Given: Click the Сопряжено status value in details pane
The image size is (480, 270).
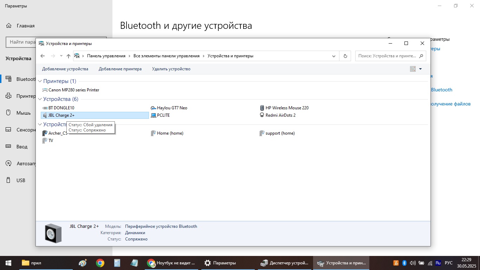Looking at the screenshot, I should (136, 239).
